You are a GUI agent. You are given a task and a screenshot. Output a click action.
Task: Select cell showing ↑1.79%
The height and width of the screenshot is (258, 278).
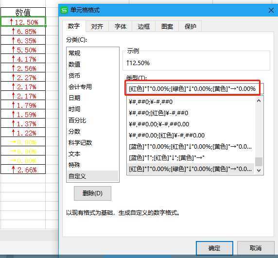23,105
